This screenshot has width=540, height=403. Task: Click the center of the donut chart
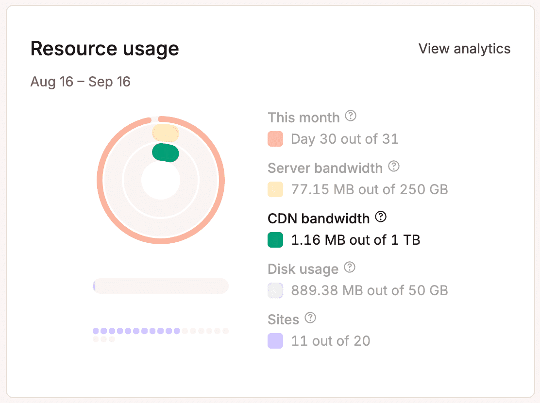pyautogui.click(x=161, y=180)
